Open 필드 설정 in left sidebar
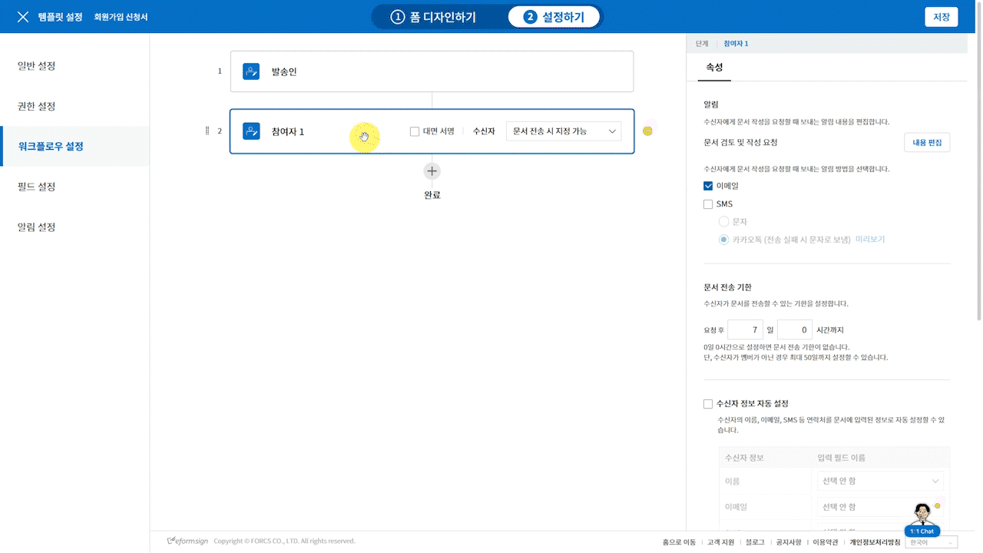This screenshot has width=983, height=553. click(x=37, y=187)
